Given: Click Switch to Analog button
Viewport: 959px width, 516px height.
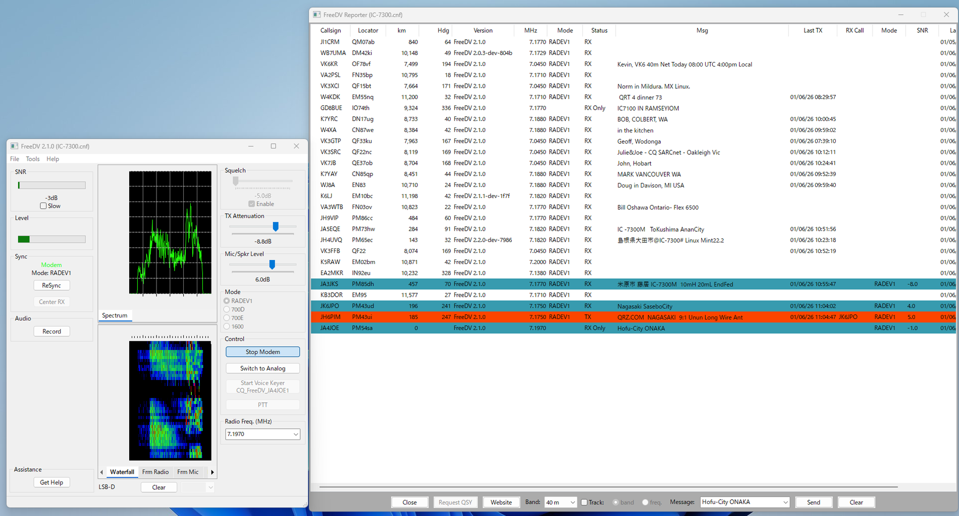Looking at the screenshot, I should (262, 368).
